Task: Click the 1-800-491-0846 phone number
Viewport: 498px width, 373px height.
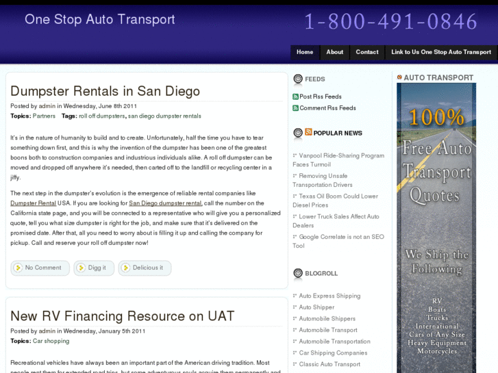Action: click(391, 22)
